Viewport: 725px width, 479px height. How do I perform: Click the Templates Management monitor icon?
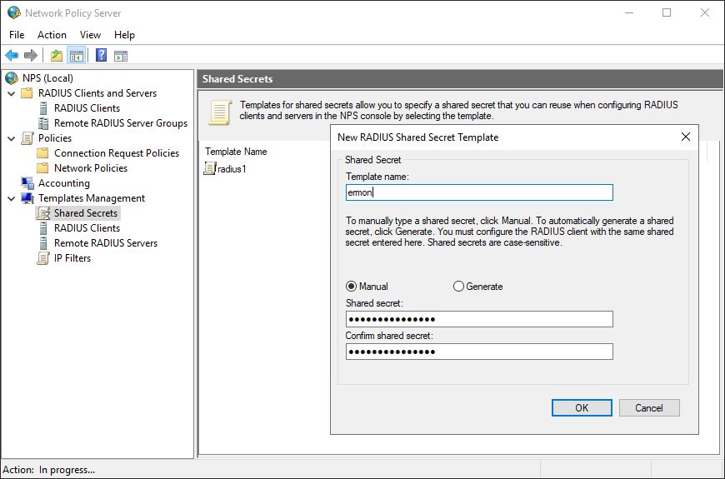click(27, 198)
